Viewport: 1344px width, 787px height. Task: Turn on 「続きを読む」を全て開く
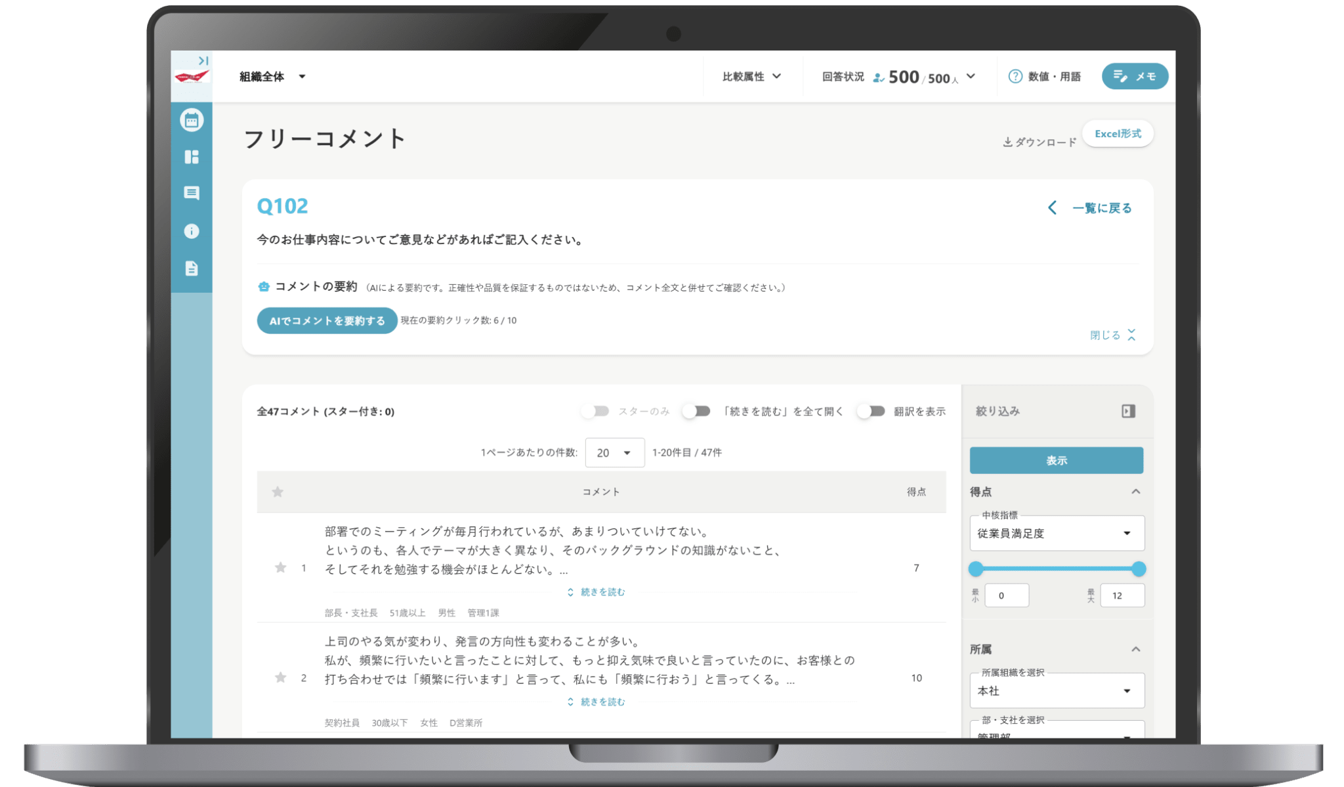pyautogui.click(x=697, y=411)
